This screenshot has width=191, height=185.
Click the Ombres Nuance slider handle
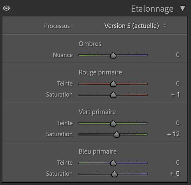[x=113, y=55]
